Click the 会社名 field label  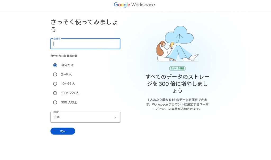pos(57,39)
